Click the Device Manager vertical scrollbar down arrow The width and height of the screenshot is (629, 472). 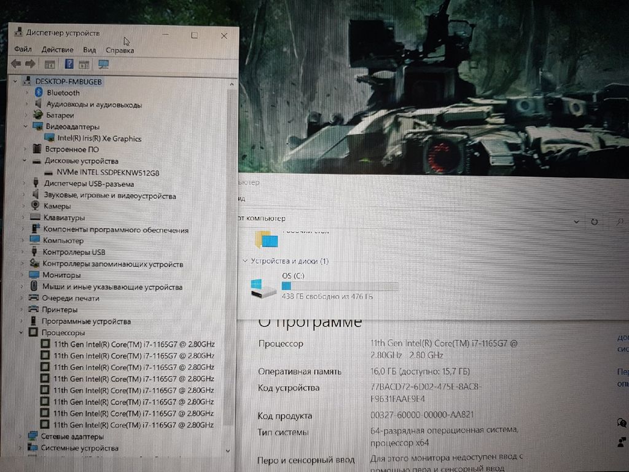pos(229,450)
